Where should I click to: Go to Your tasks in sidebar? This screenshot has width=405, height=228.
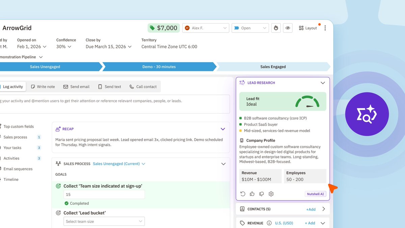(12, 148)
